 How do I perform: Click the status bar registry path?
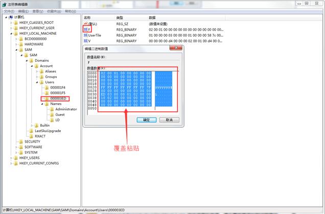click(64, 210)
